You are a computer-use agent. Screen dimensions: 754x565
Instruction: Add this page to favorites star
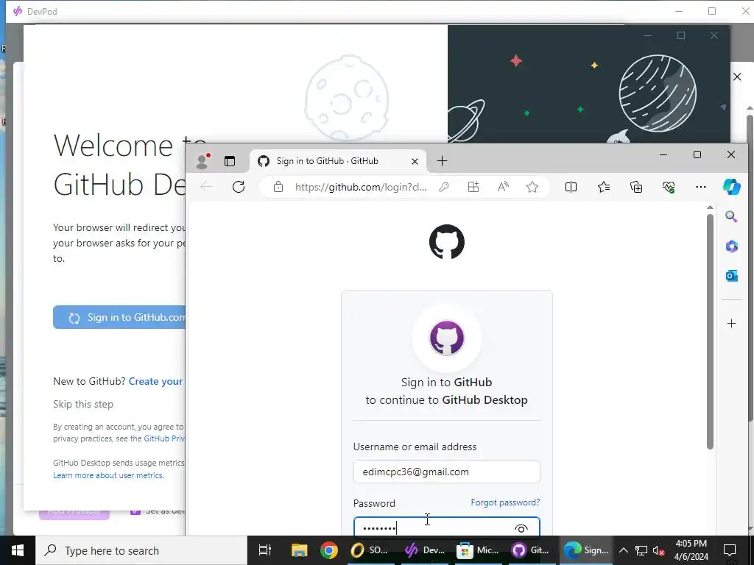tap(532, 187)
